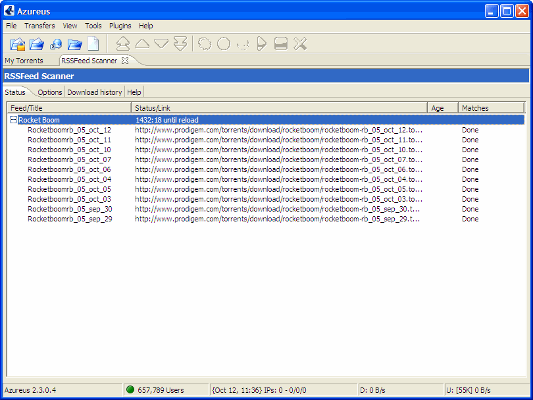Select Rocketboomrb_05_oct_06 entry

click(x=69, y=169)
